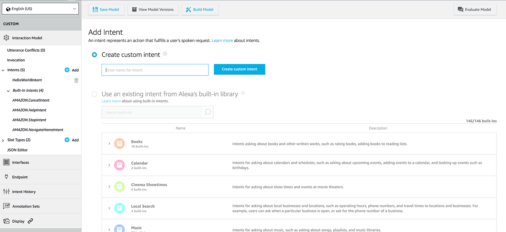
Task: Focus the Search built-ins field
Action: (x=152, y=112)
